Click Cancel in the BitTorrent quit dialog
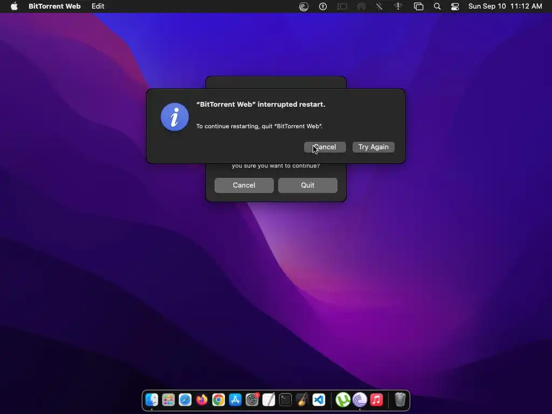The width and height of the screenshot is (552, 414). click(244, 185)
